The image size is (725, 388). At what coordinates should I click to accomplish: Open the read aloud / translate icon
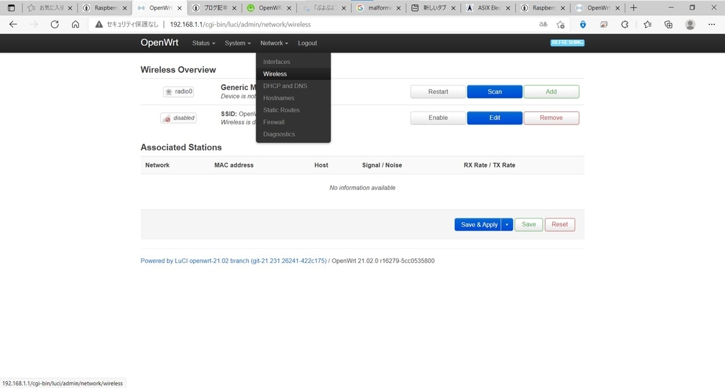(543, 25)
